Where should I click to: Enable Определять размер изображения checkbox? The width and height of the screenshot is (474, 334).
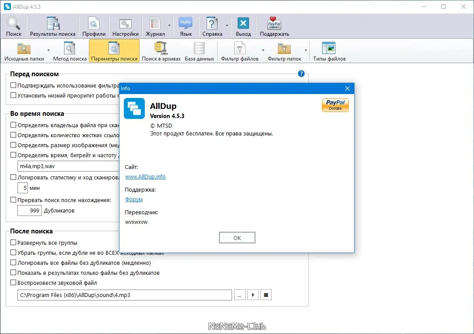tap(14, 145)
